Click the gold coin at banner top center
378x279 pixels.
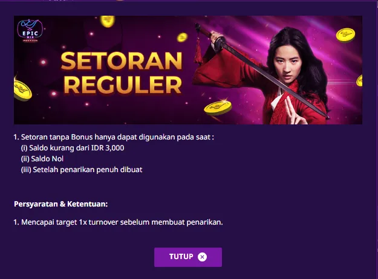click(108, 21)
